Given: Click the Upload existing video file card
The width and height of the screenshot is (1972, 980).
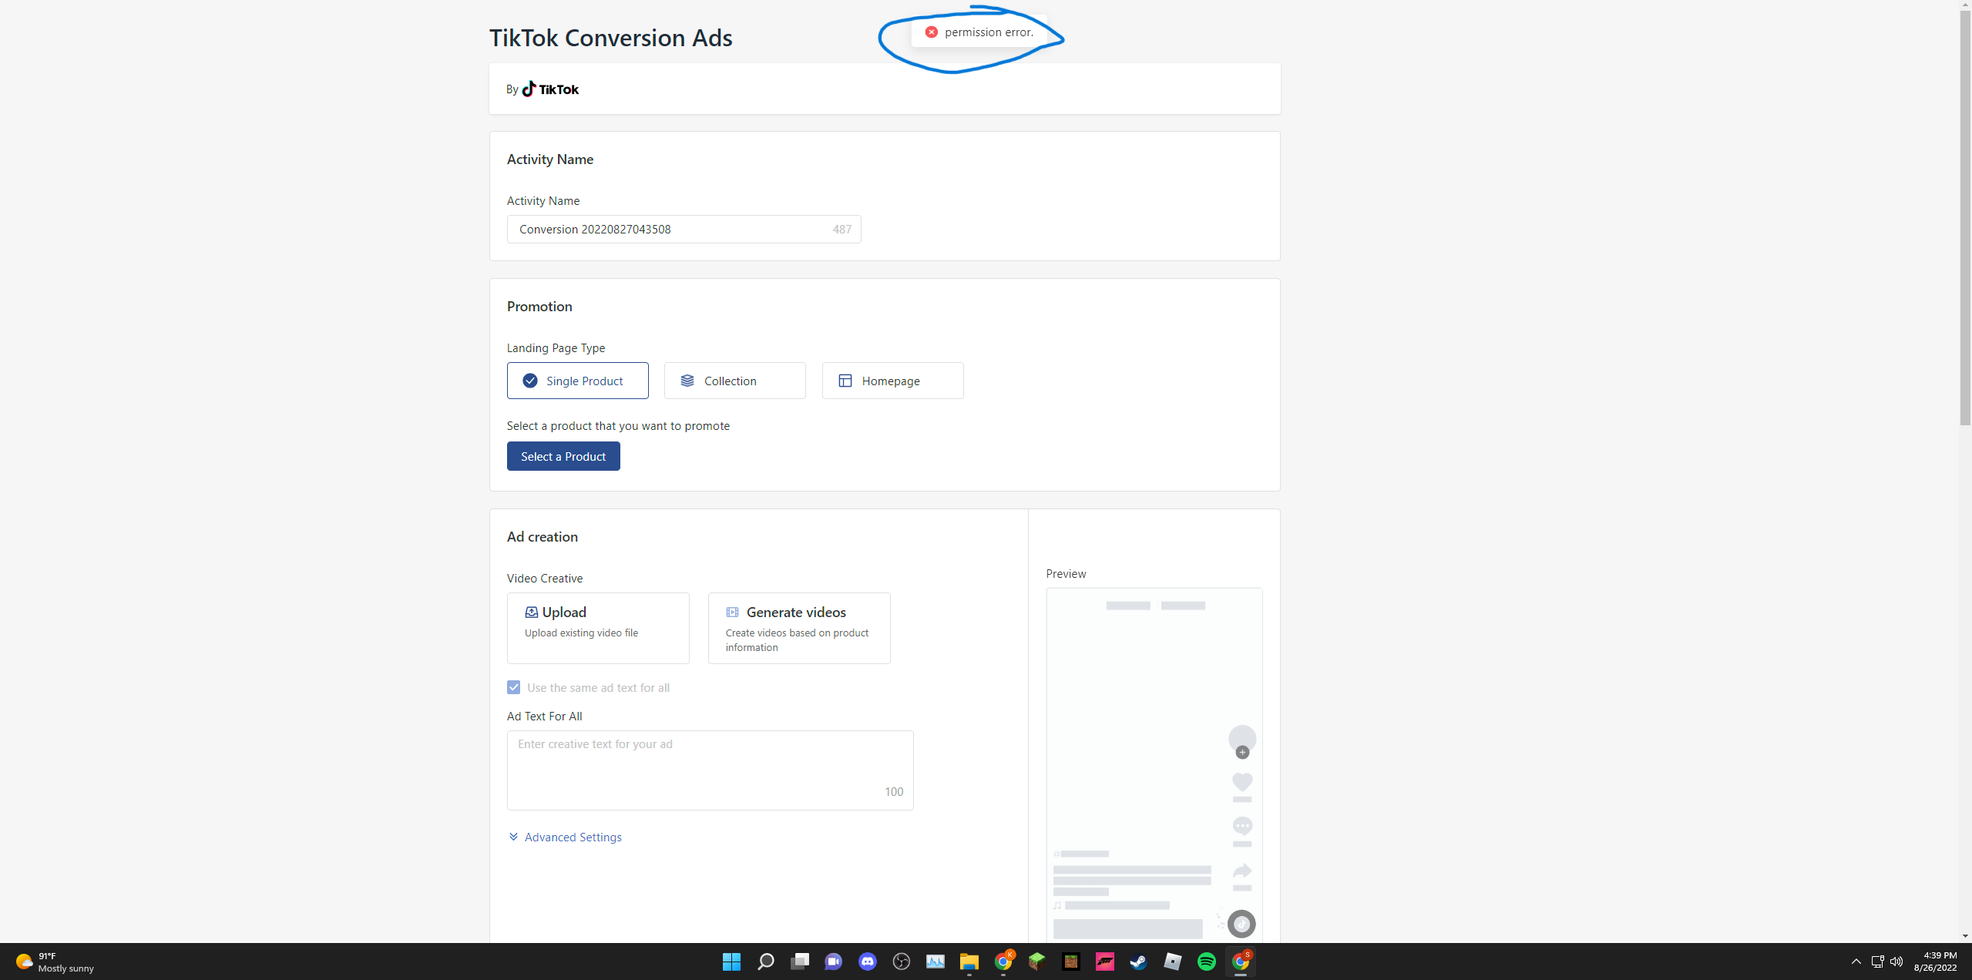Looking at the screenshot, I should click(x=597, y=628).
